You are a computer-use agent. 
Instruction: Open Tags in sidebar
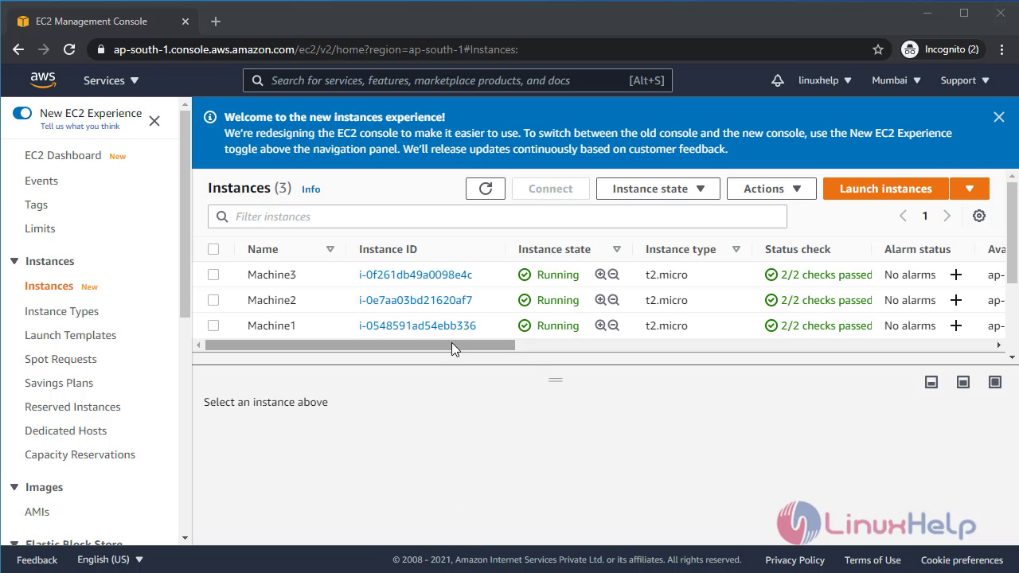[36, 205]
